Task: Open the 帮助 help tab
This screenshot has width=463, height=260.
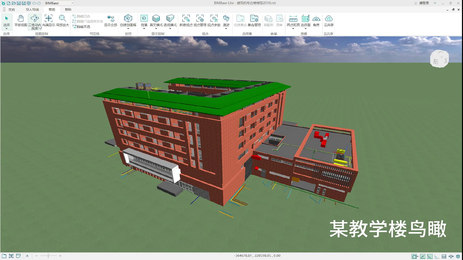Action: point(68,10)
